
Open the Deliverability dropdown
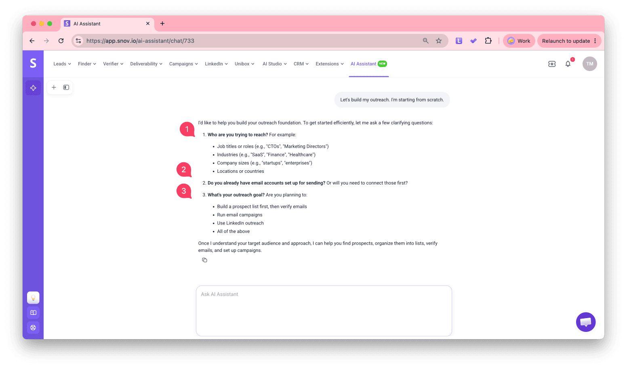146,64
